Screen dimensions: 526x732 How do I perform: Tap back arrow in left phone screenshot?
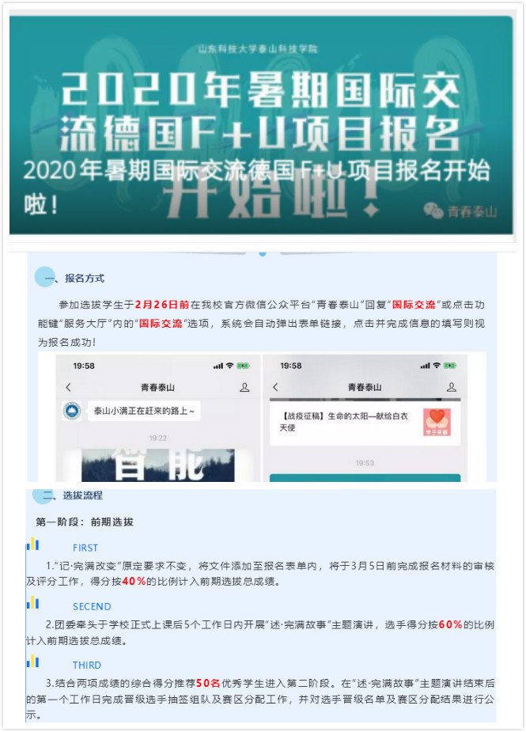69,388
